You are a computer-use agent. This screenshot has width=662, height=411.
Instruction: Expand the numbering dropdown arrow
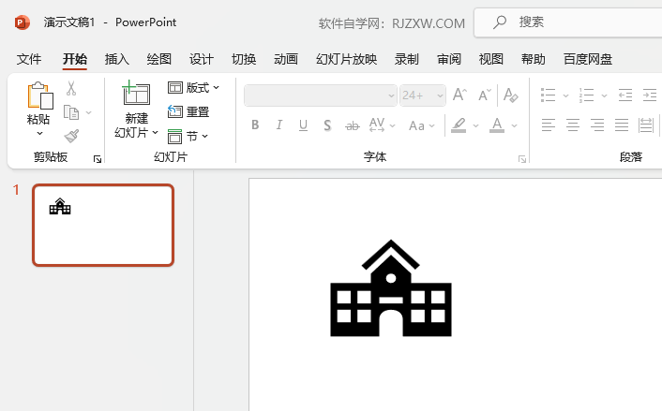(604, 95)
